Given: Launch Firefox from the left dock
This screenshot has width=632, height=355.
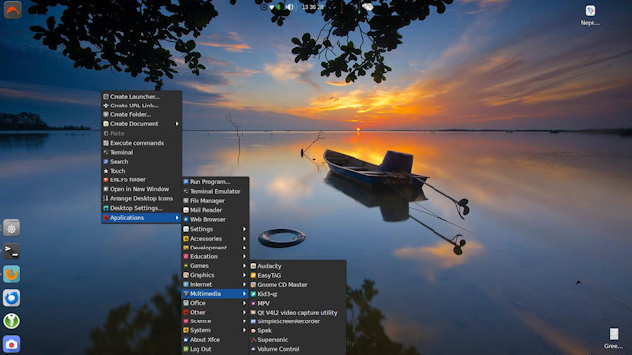Looking at the screenshot, I should 11,274.
